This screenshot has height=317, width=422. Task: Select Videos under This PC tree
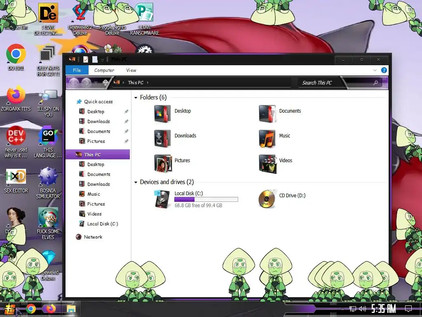(90, 214)
